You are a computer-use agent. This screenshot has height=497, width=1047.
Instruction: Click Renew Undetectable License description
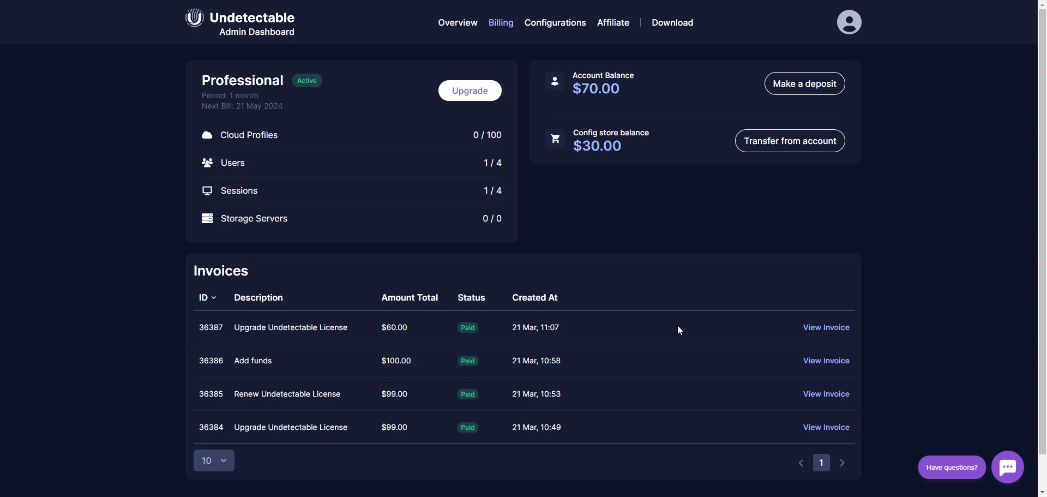click(x=287, y=394)
